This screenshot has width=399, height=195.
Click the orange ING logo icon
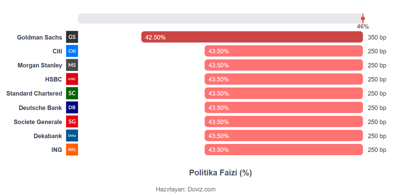coord(72,149)
